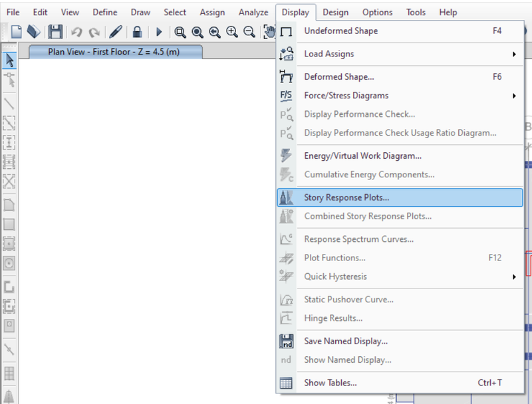
Task: Expand the Quick Hysteresis submenu
Action: pos(400,276)
